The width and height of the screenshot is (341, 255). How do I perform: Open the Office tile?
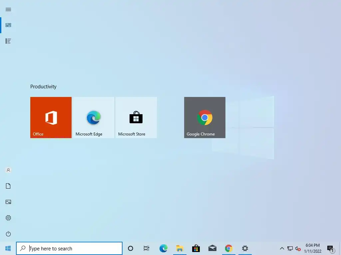[51, 118]
